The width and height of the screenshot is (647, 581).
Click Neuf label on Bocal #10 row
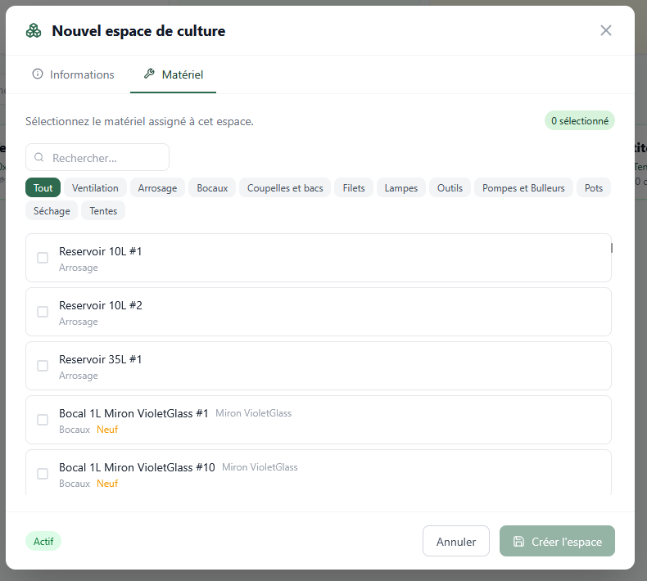coord(107,484)
